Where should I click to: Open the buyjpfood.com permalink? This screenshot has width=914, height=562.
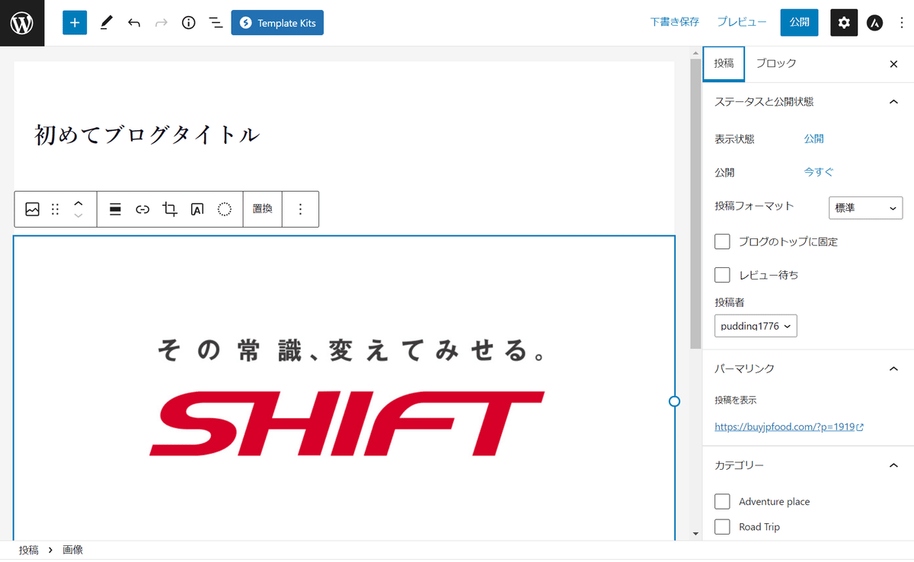(789, 427)
